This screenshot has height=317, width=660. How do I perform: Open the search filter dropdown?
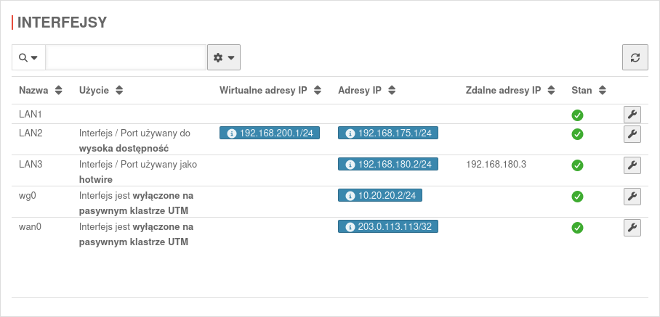pyautogui.click(x=28, y=57)
